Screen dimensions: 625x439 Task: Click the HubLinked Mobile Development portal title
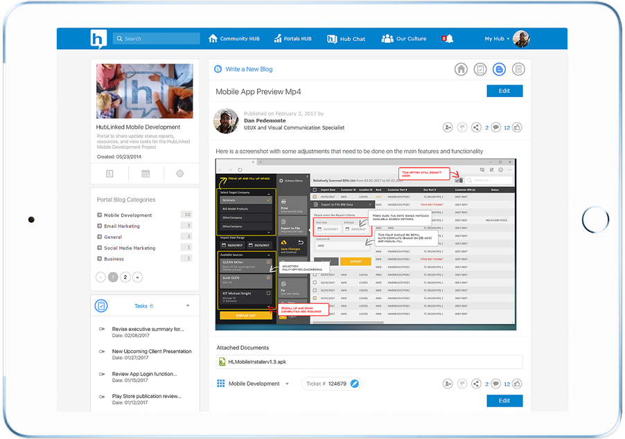[138, 127]
